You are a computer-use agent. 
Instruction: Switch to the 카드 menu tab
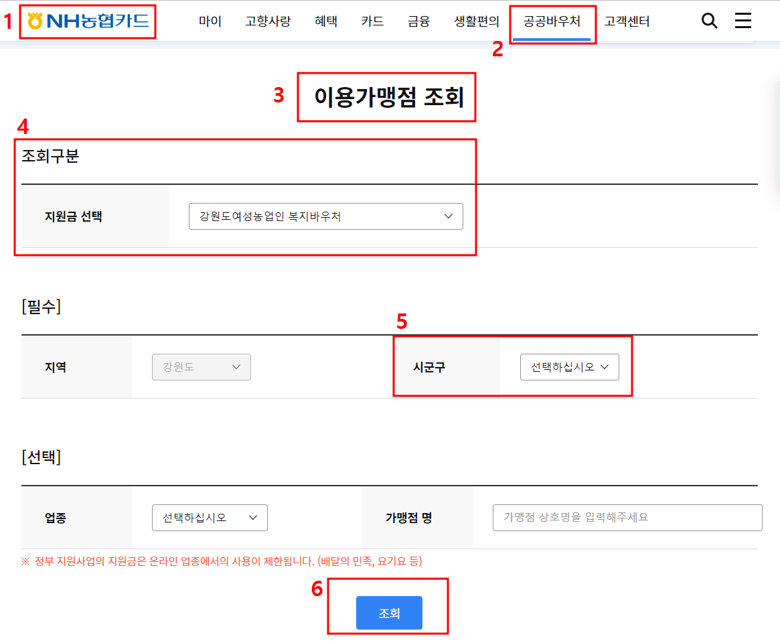[x=372, y=21]
